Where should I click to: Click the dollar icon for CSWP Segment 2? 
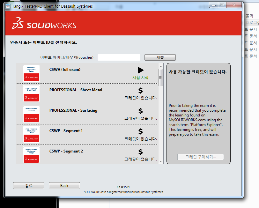pos(141,152)
